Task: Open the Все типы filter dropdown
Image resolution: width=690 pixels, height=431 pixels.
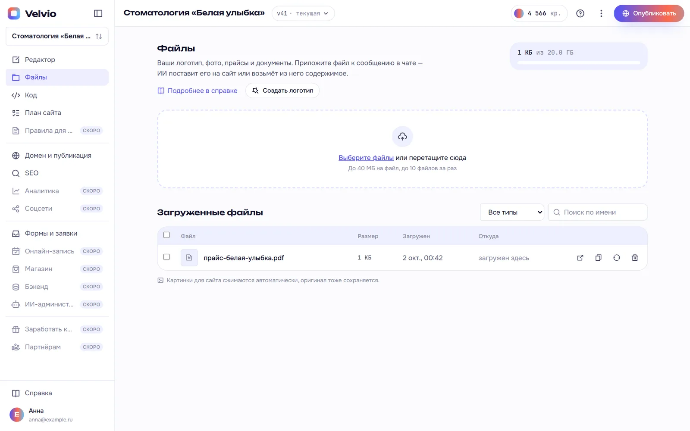Action: pos(512,212)
